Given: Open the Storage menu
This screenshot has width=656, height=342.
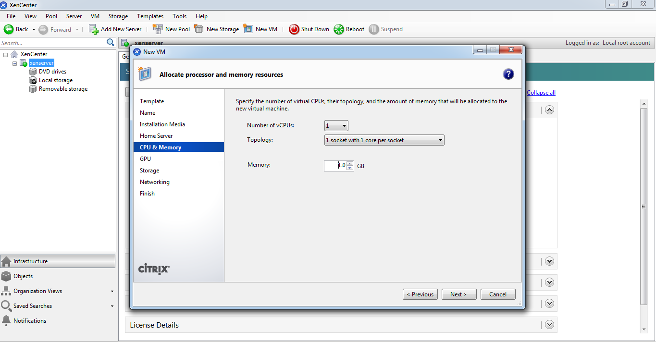Looking at the screenshot, I should (118, 16).
